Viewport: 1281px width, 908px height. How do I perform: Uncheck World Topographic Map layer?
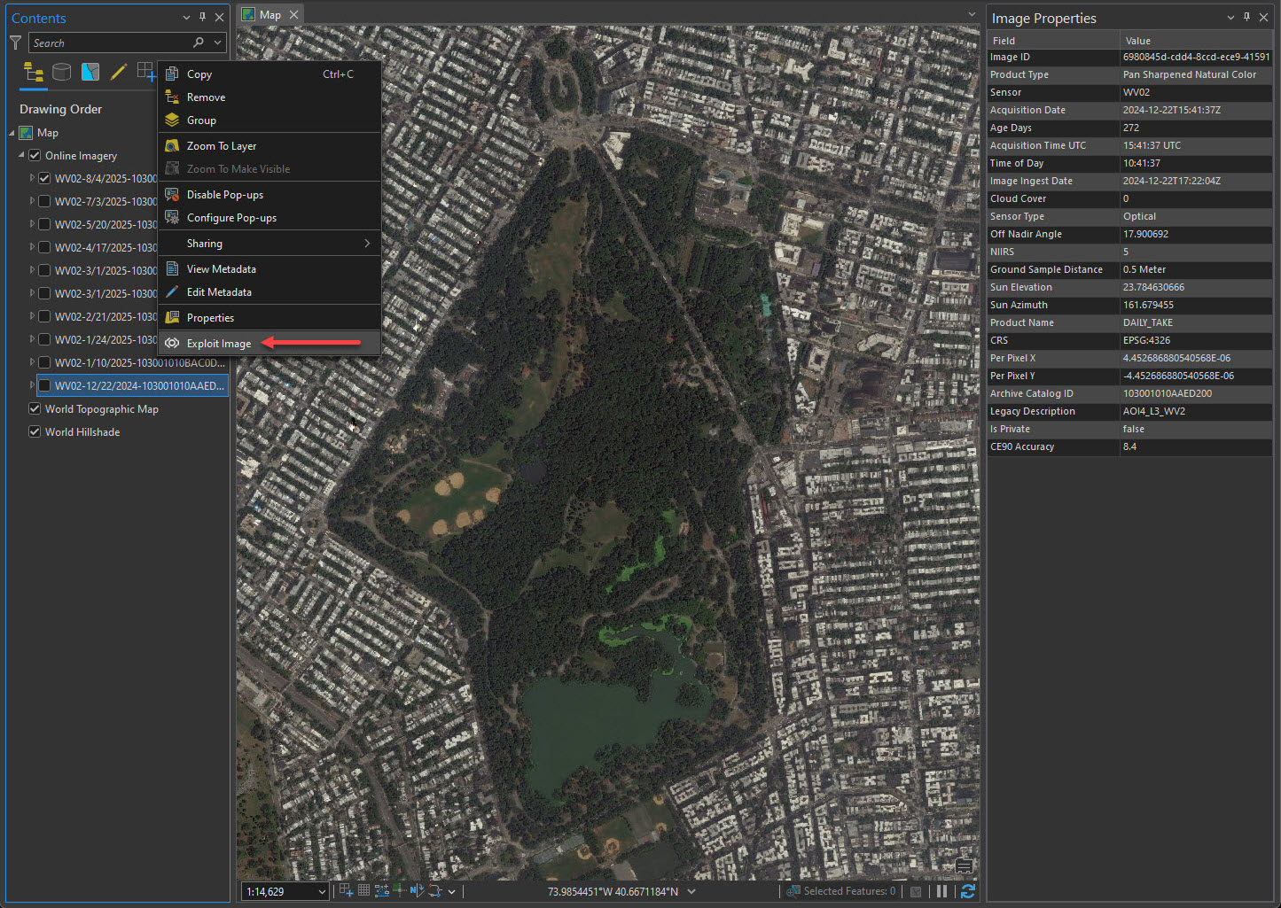[35, 409]
